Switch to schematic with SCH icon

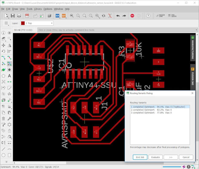[x=27, y=16]
